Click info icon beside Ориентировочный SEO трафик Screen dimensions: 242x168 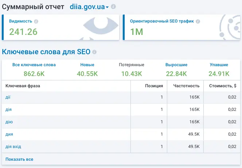(x=198, y=21)
